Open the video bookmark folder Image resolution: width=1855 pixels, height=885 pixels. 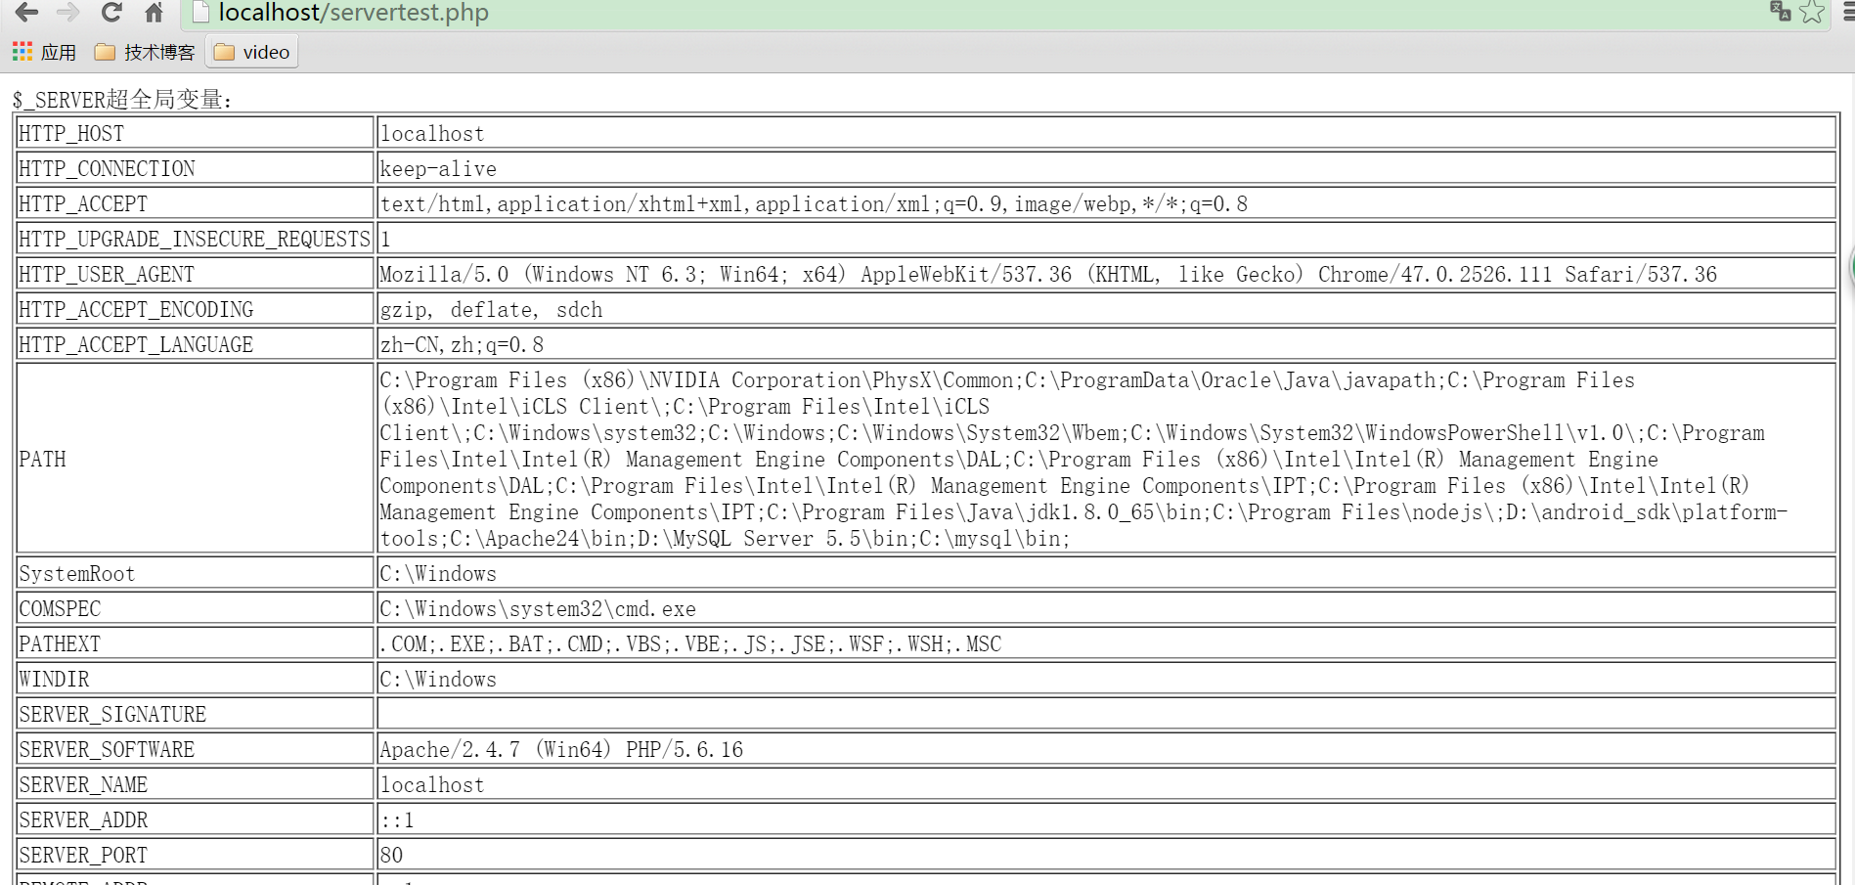tap(252, 52)
